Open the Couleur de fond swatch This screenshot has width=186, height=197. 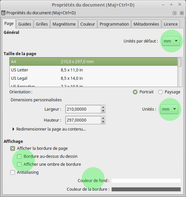click(x=146, y=181)
